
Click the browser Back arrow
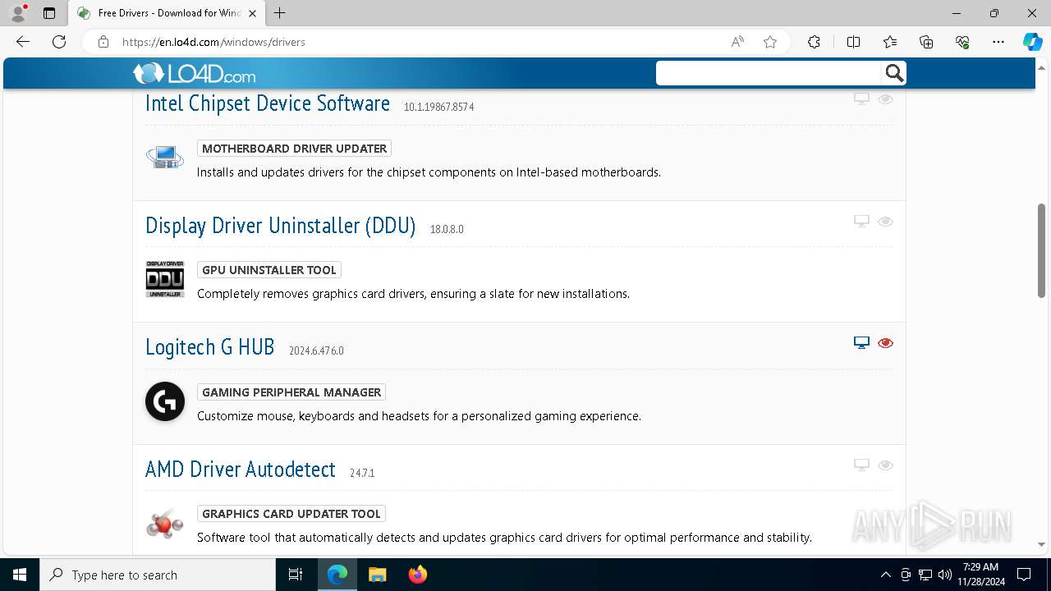click(23, 42)
